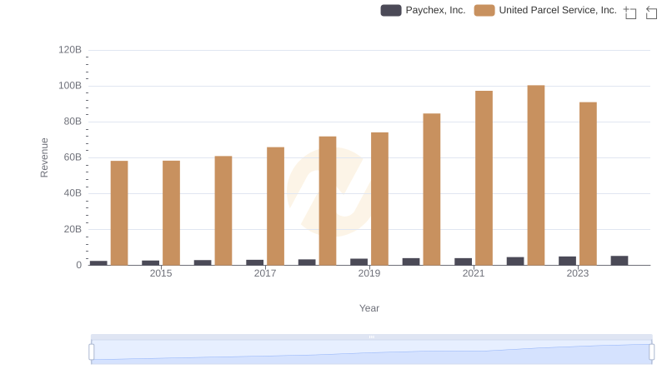Viewport: 667px width, 384px height.
Task: Click the Year x-axis title
Action: 369,308
